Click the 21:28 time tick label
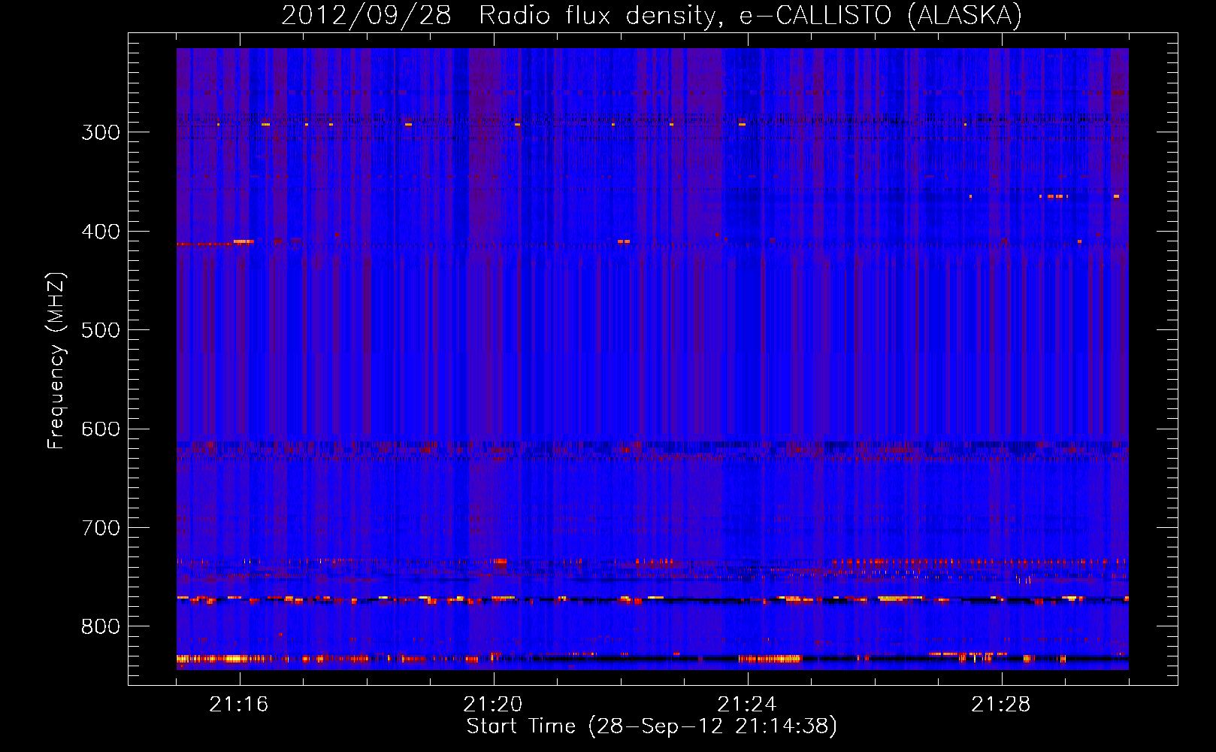The height and width of the screenshot is (752, 1216). coord(1001,705)
